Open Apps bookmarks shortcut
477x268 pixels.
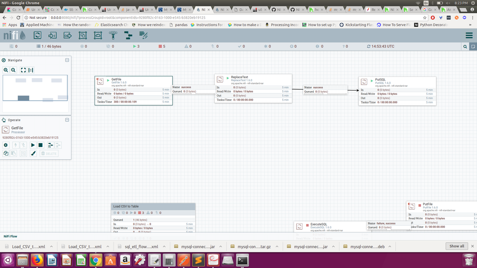(x=10, y=25)
